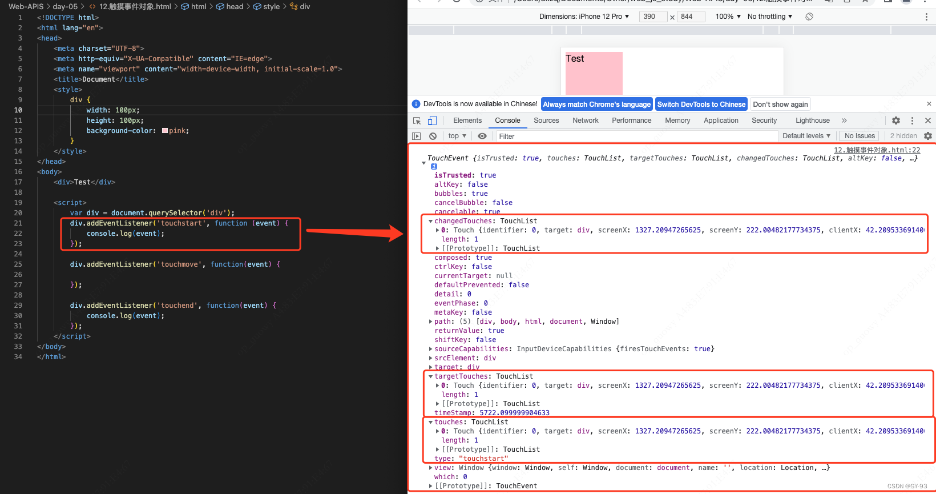This screenshot has height=494, width=936.
Task: Click Switch DevTools to Chinese button
Action: 701,105
